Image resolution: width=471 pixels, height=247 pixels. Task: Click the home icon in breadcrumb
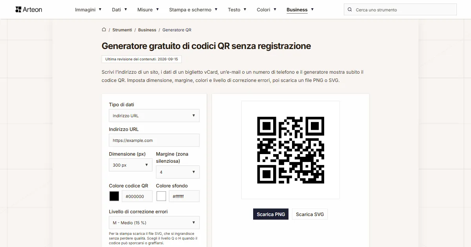pos(104,29)
